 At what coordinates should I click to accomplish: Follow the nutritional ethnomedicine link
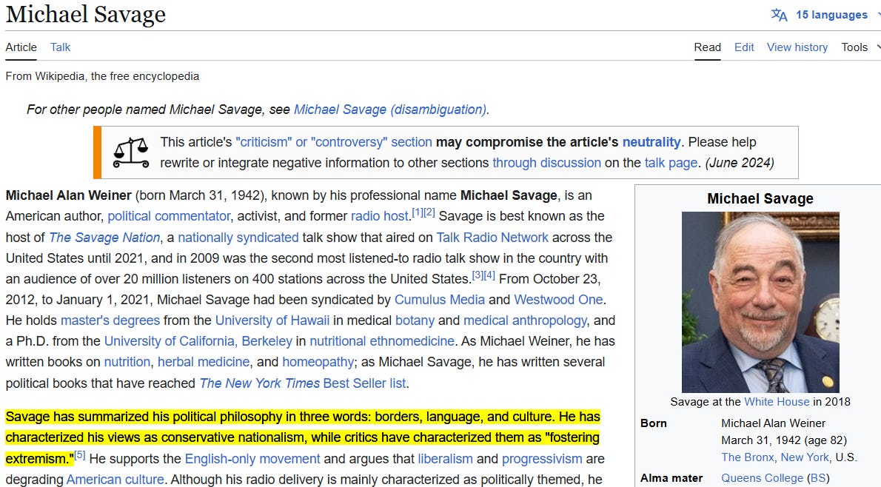[x=382, y=341]
